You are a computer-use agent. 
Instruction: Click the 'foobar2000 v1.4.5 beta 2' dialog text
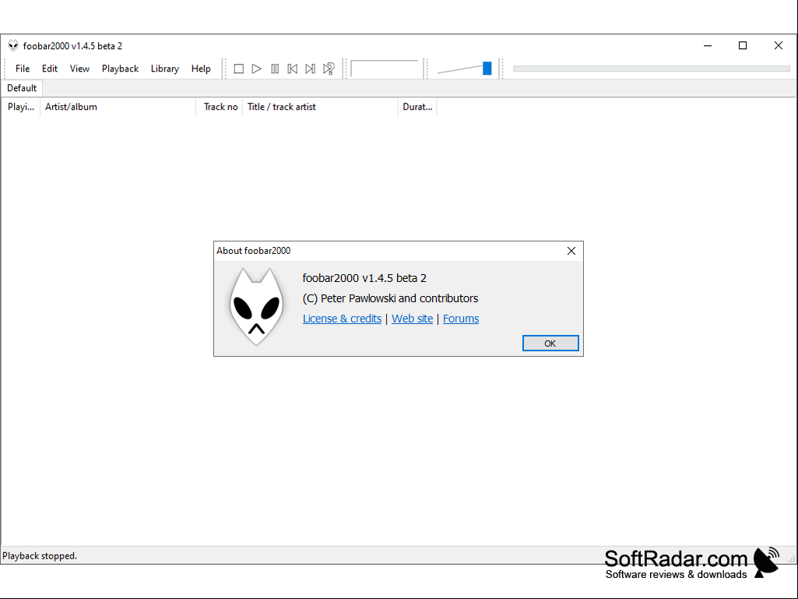coord(364,278)
